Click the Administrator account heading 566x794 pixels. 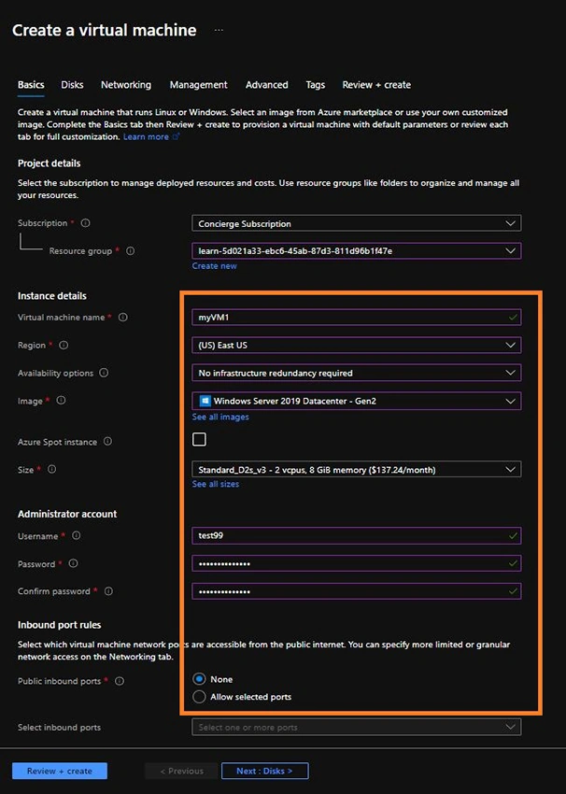(67, 514)
